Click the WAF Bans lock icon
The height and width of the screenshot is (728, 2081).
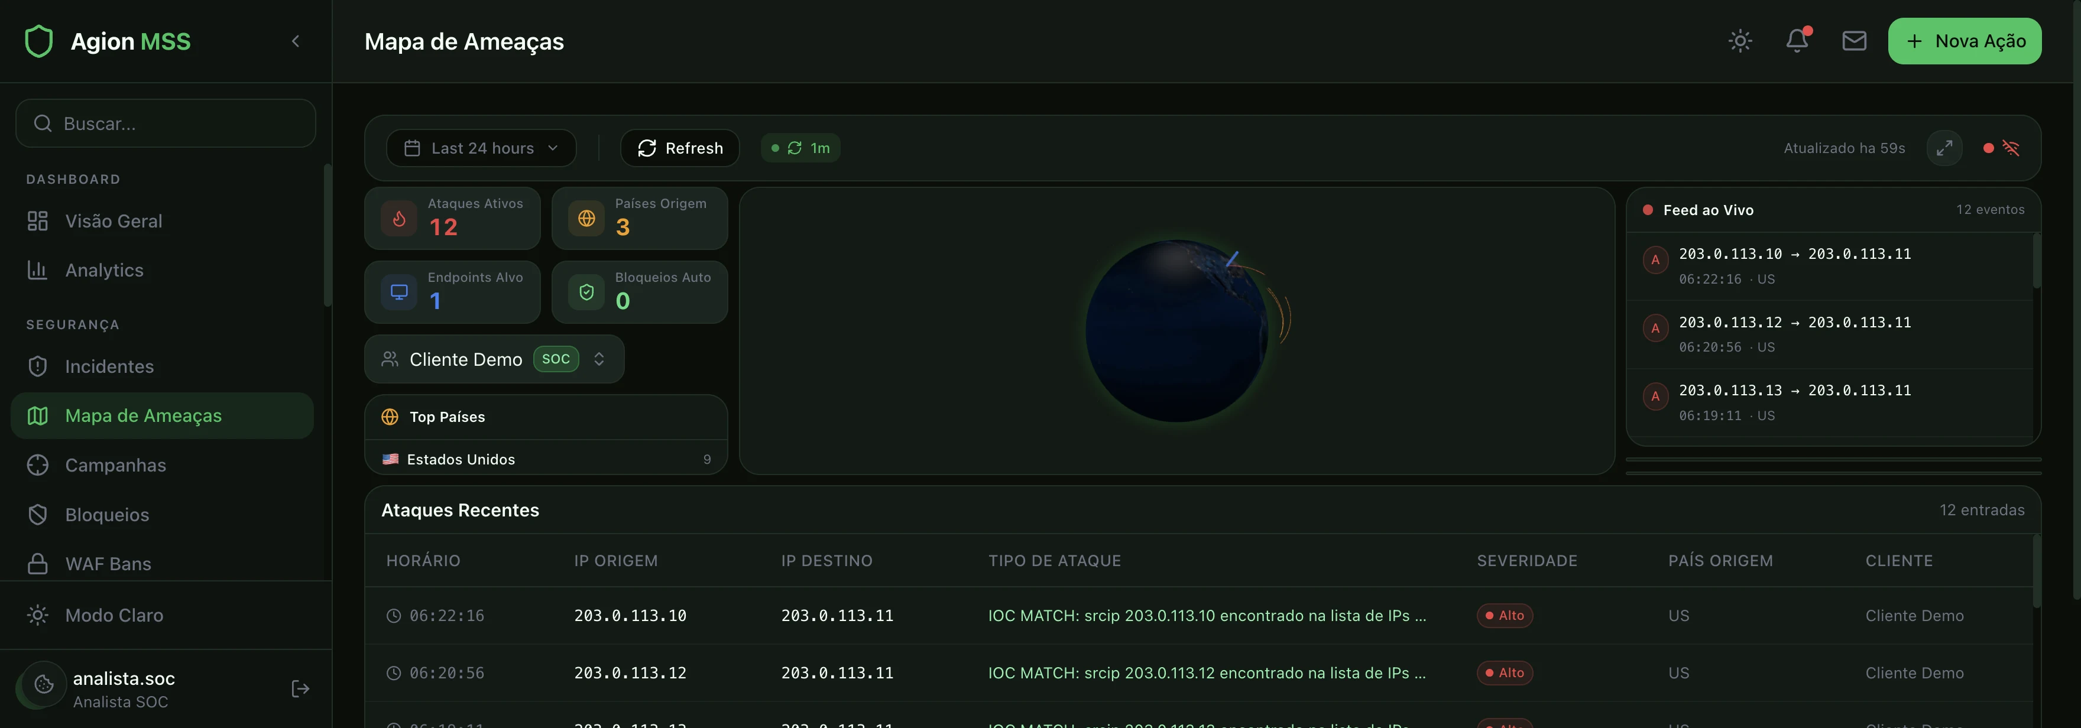point(38,564)
